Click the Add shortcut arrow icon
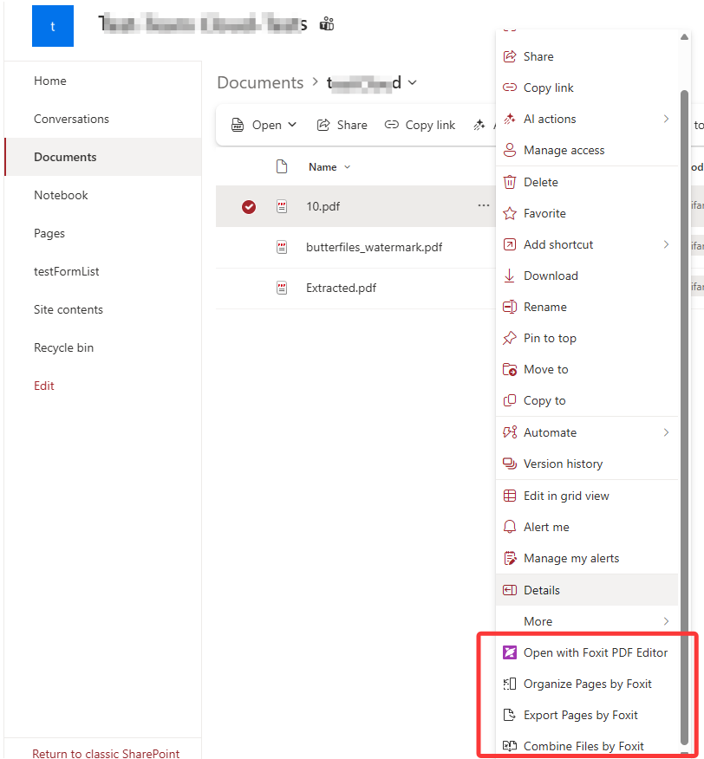The width and height of the screenshot is (704, 759). click(509, 244)
